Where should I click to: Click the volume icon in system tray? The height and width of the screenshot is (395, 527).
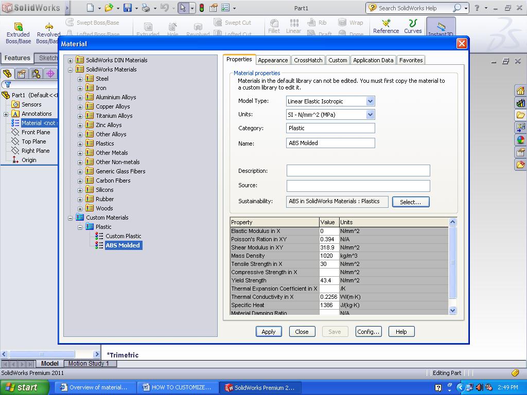(479, 387)
